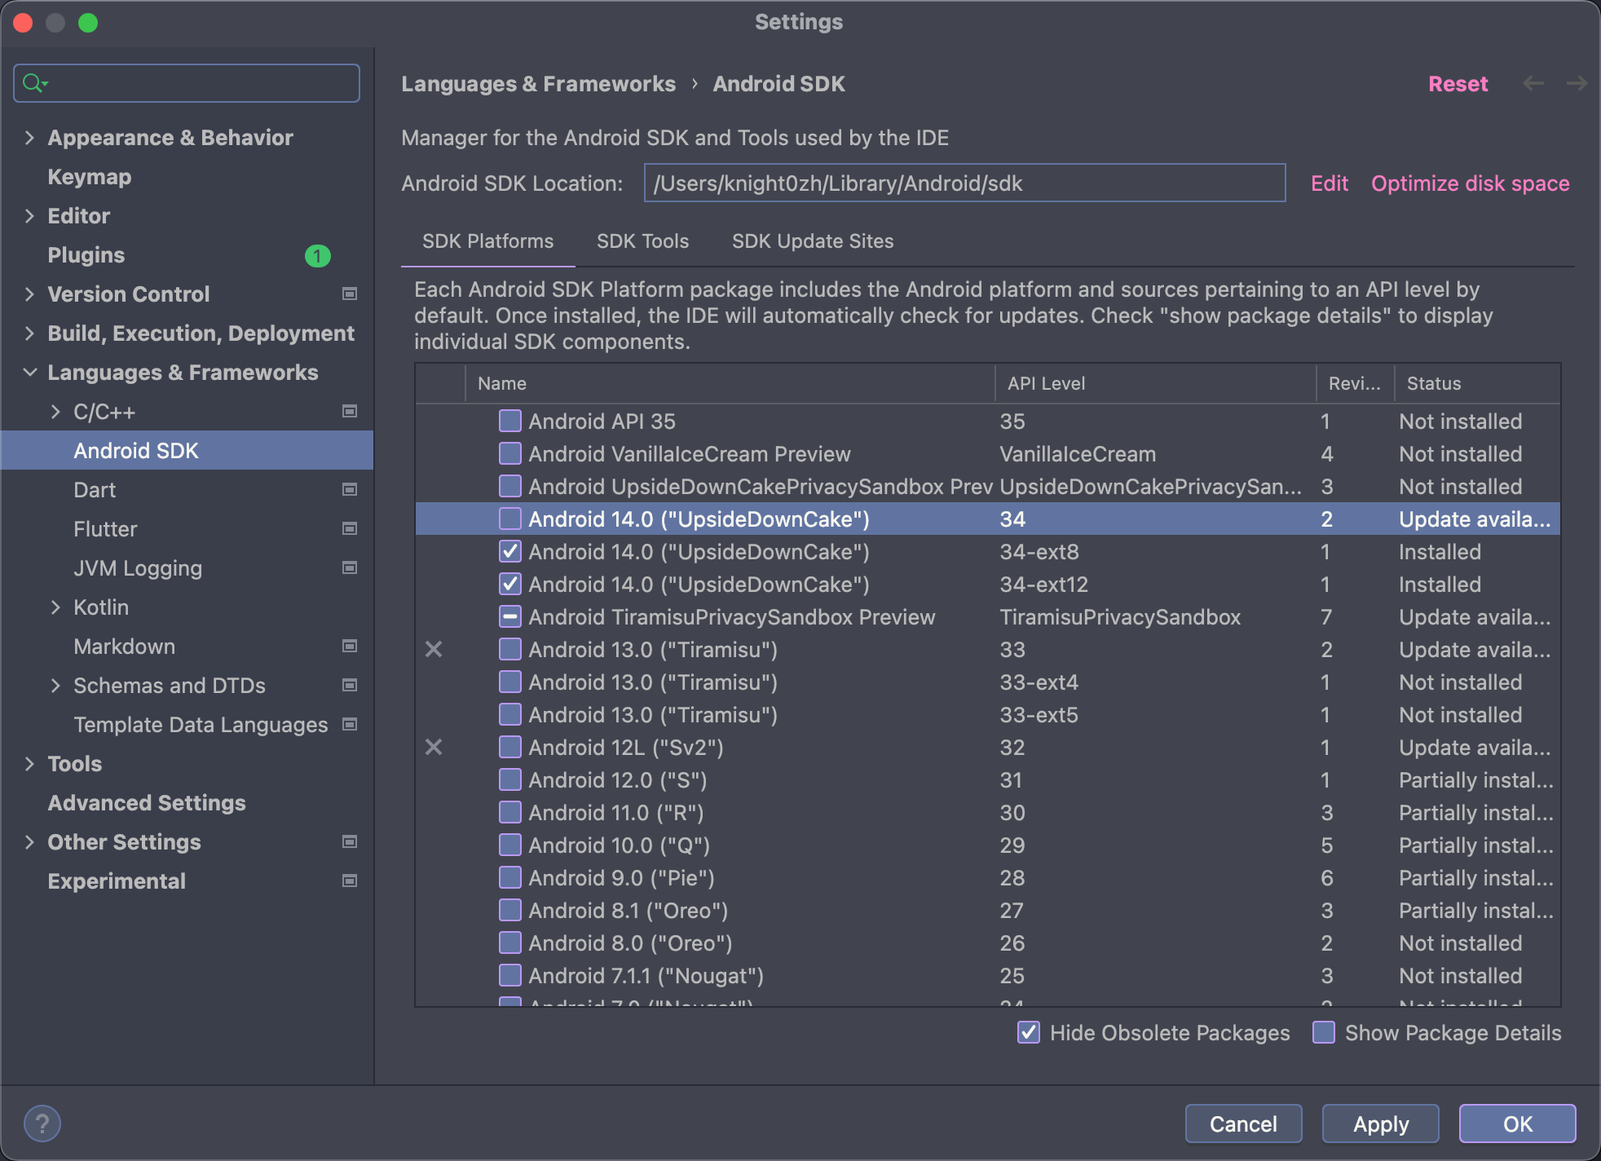Viewport: 1601px width, 1161px height.
Task: Click Optimize disk space link
Action: pos(1470,183)
